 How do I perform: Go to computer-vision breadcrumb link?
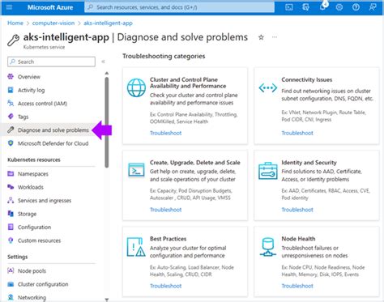(x=53, y=23)
